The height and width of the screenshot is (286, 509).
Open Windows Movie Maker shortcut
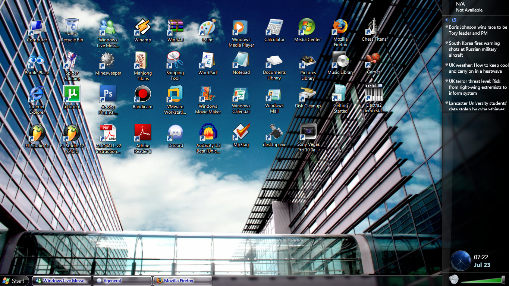coord(208,100)
